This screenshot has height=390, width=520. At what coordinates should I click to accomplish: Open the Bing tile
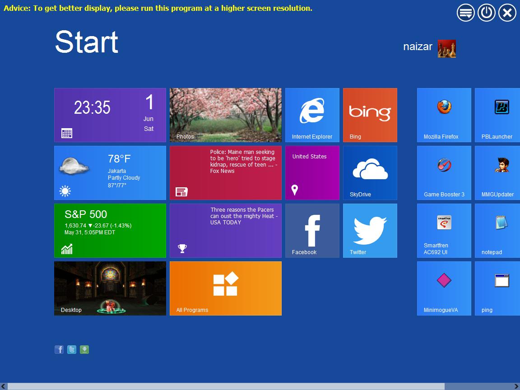370,115
